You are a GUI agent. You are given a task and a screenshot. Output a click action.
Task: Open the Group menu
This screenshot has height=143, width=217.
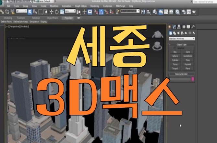25,6
